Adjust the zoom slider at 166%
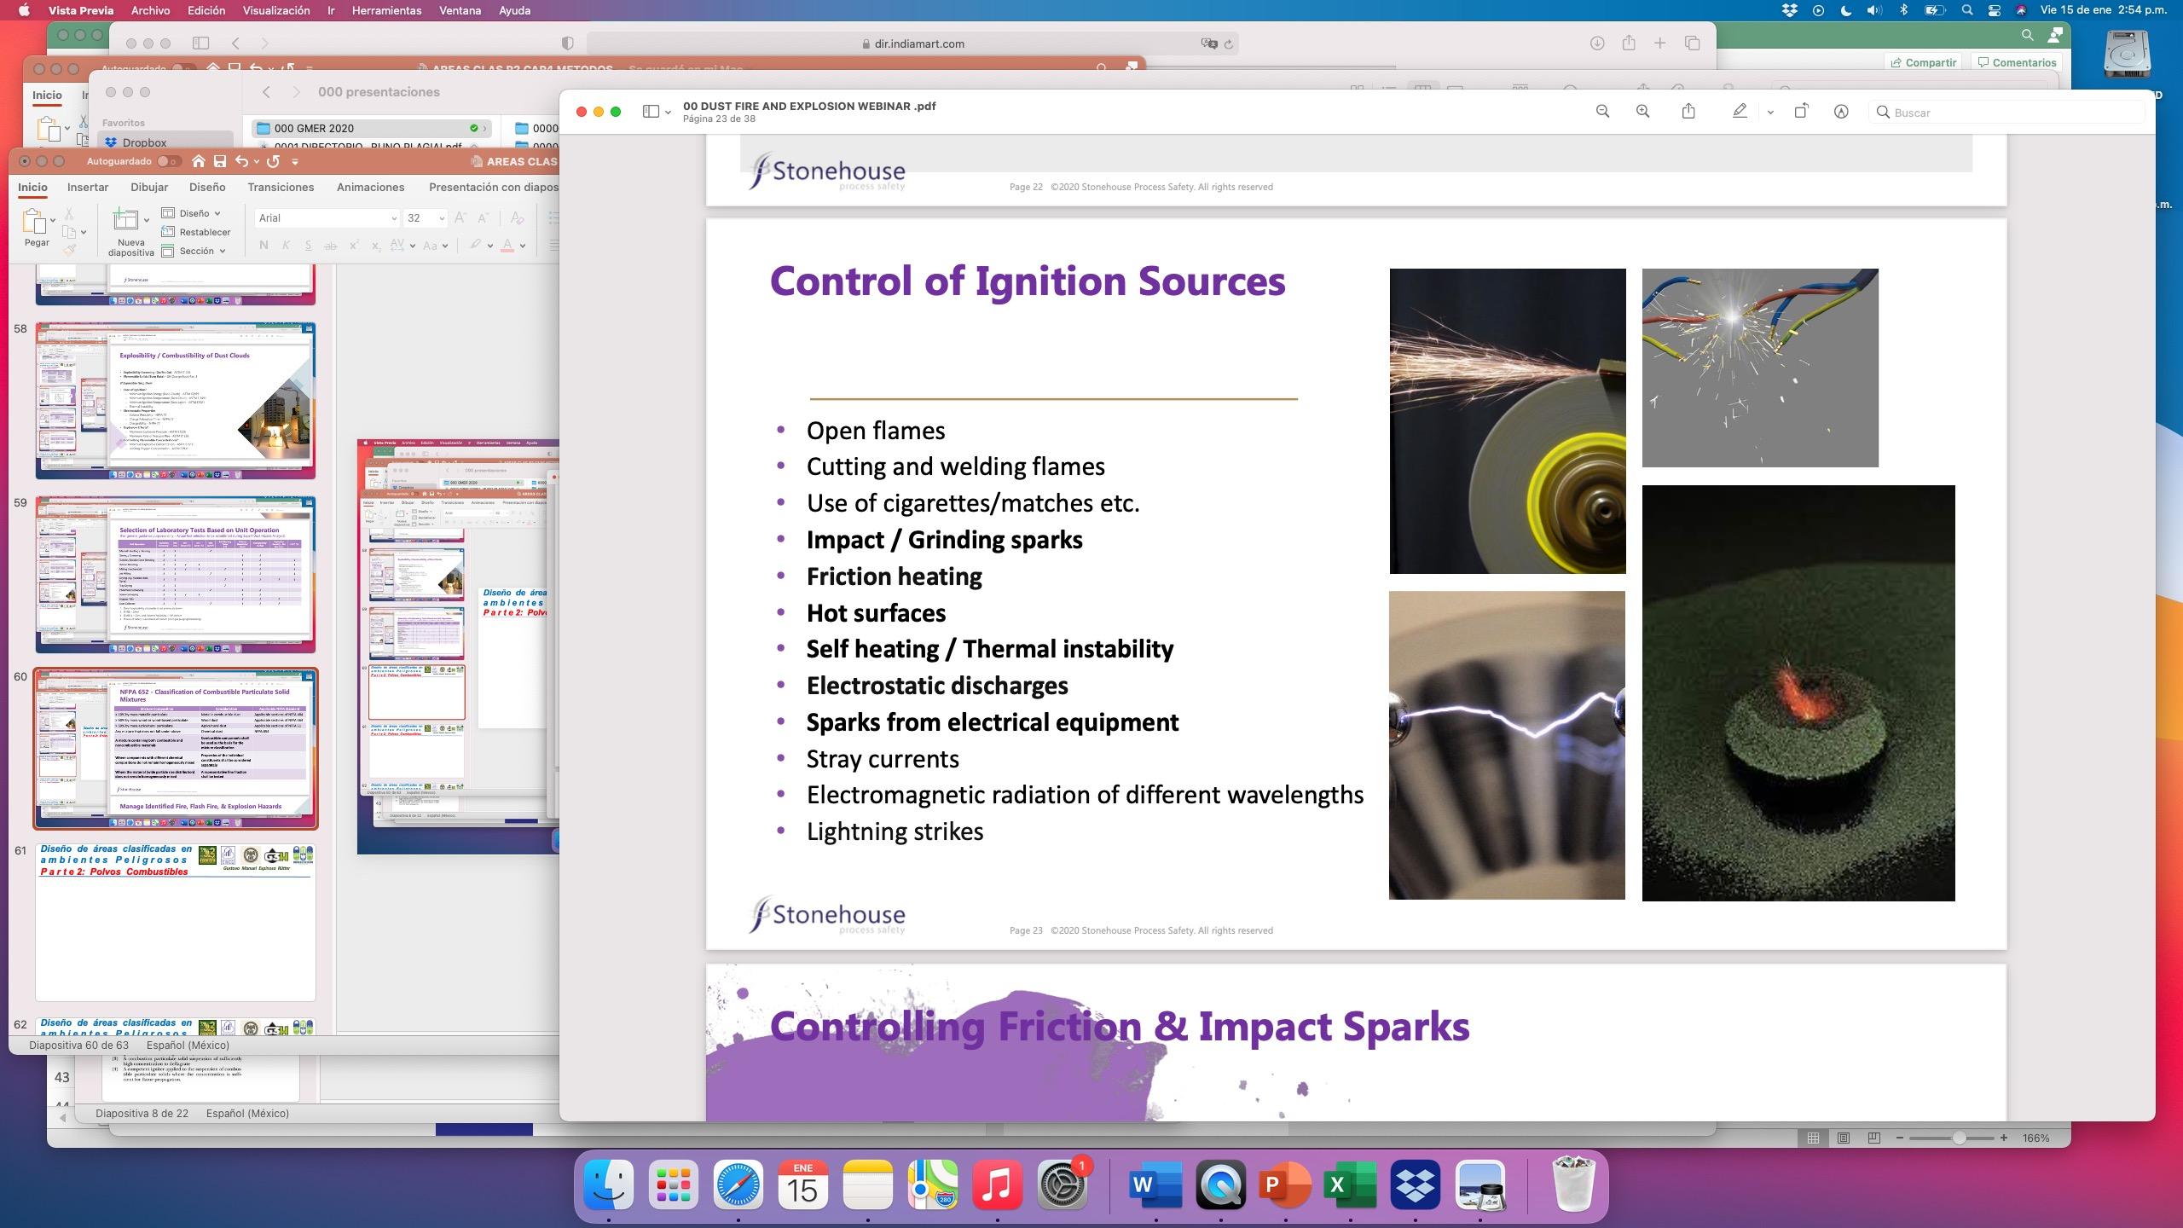 1959,1138
